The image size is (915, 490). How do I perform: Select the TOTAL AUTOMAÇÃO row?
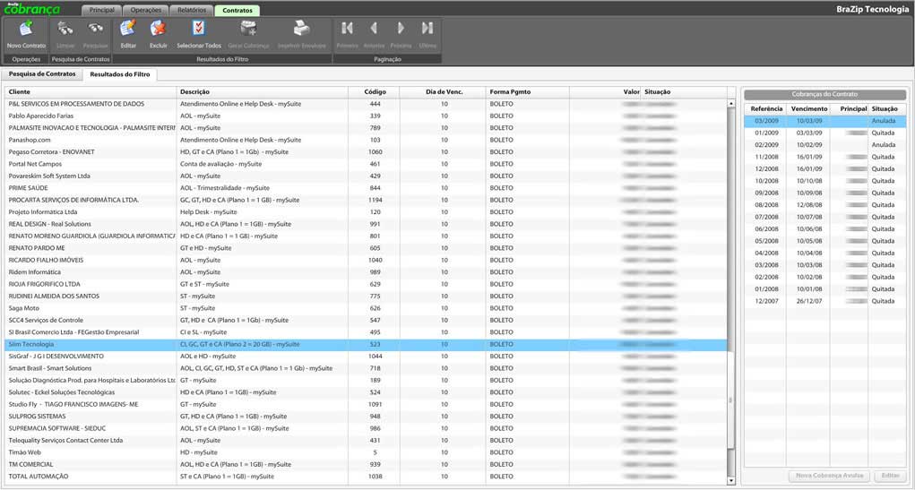pos(366,477)
